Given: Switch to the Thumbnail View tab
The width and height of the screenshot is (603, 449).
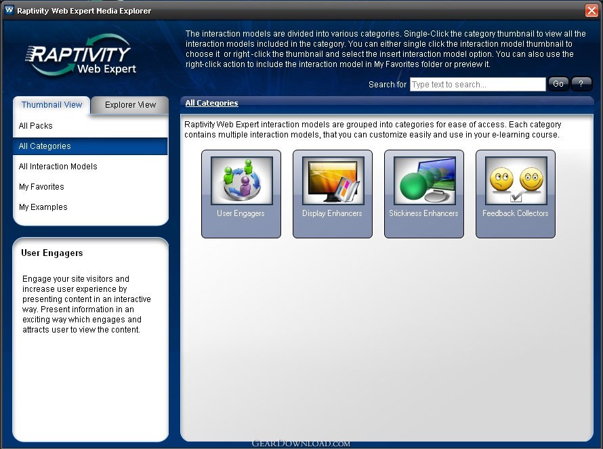Looking at the screenshot, I should pyautogui.click(x=52, y=105).
